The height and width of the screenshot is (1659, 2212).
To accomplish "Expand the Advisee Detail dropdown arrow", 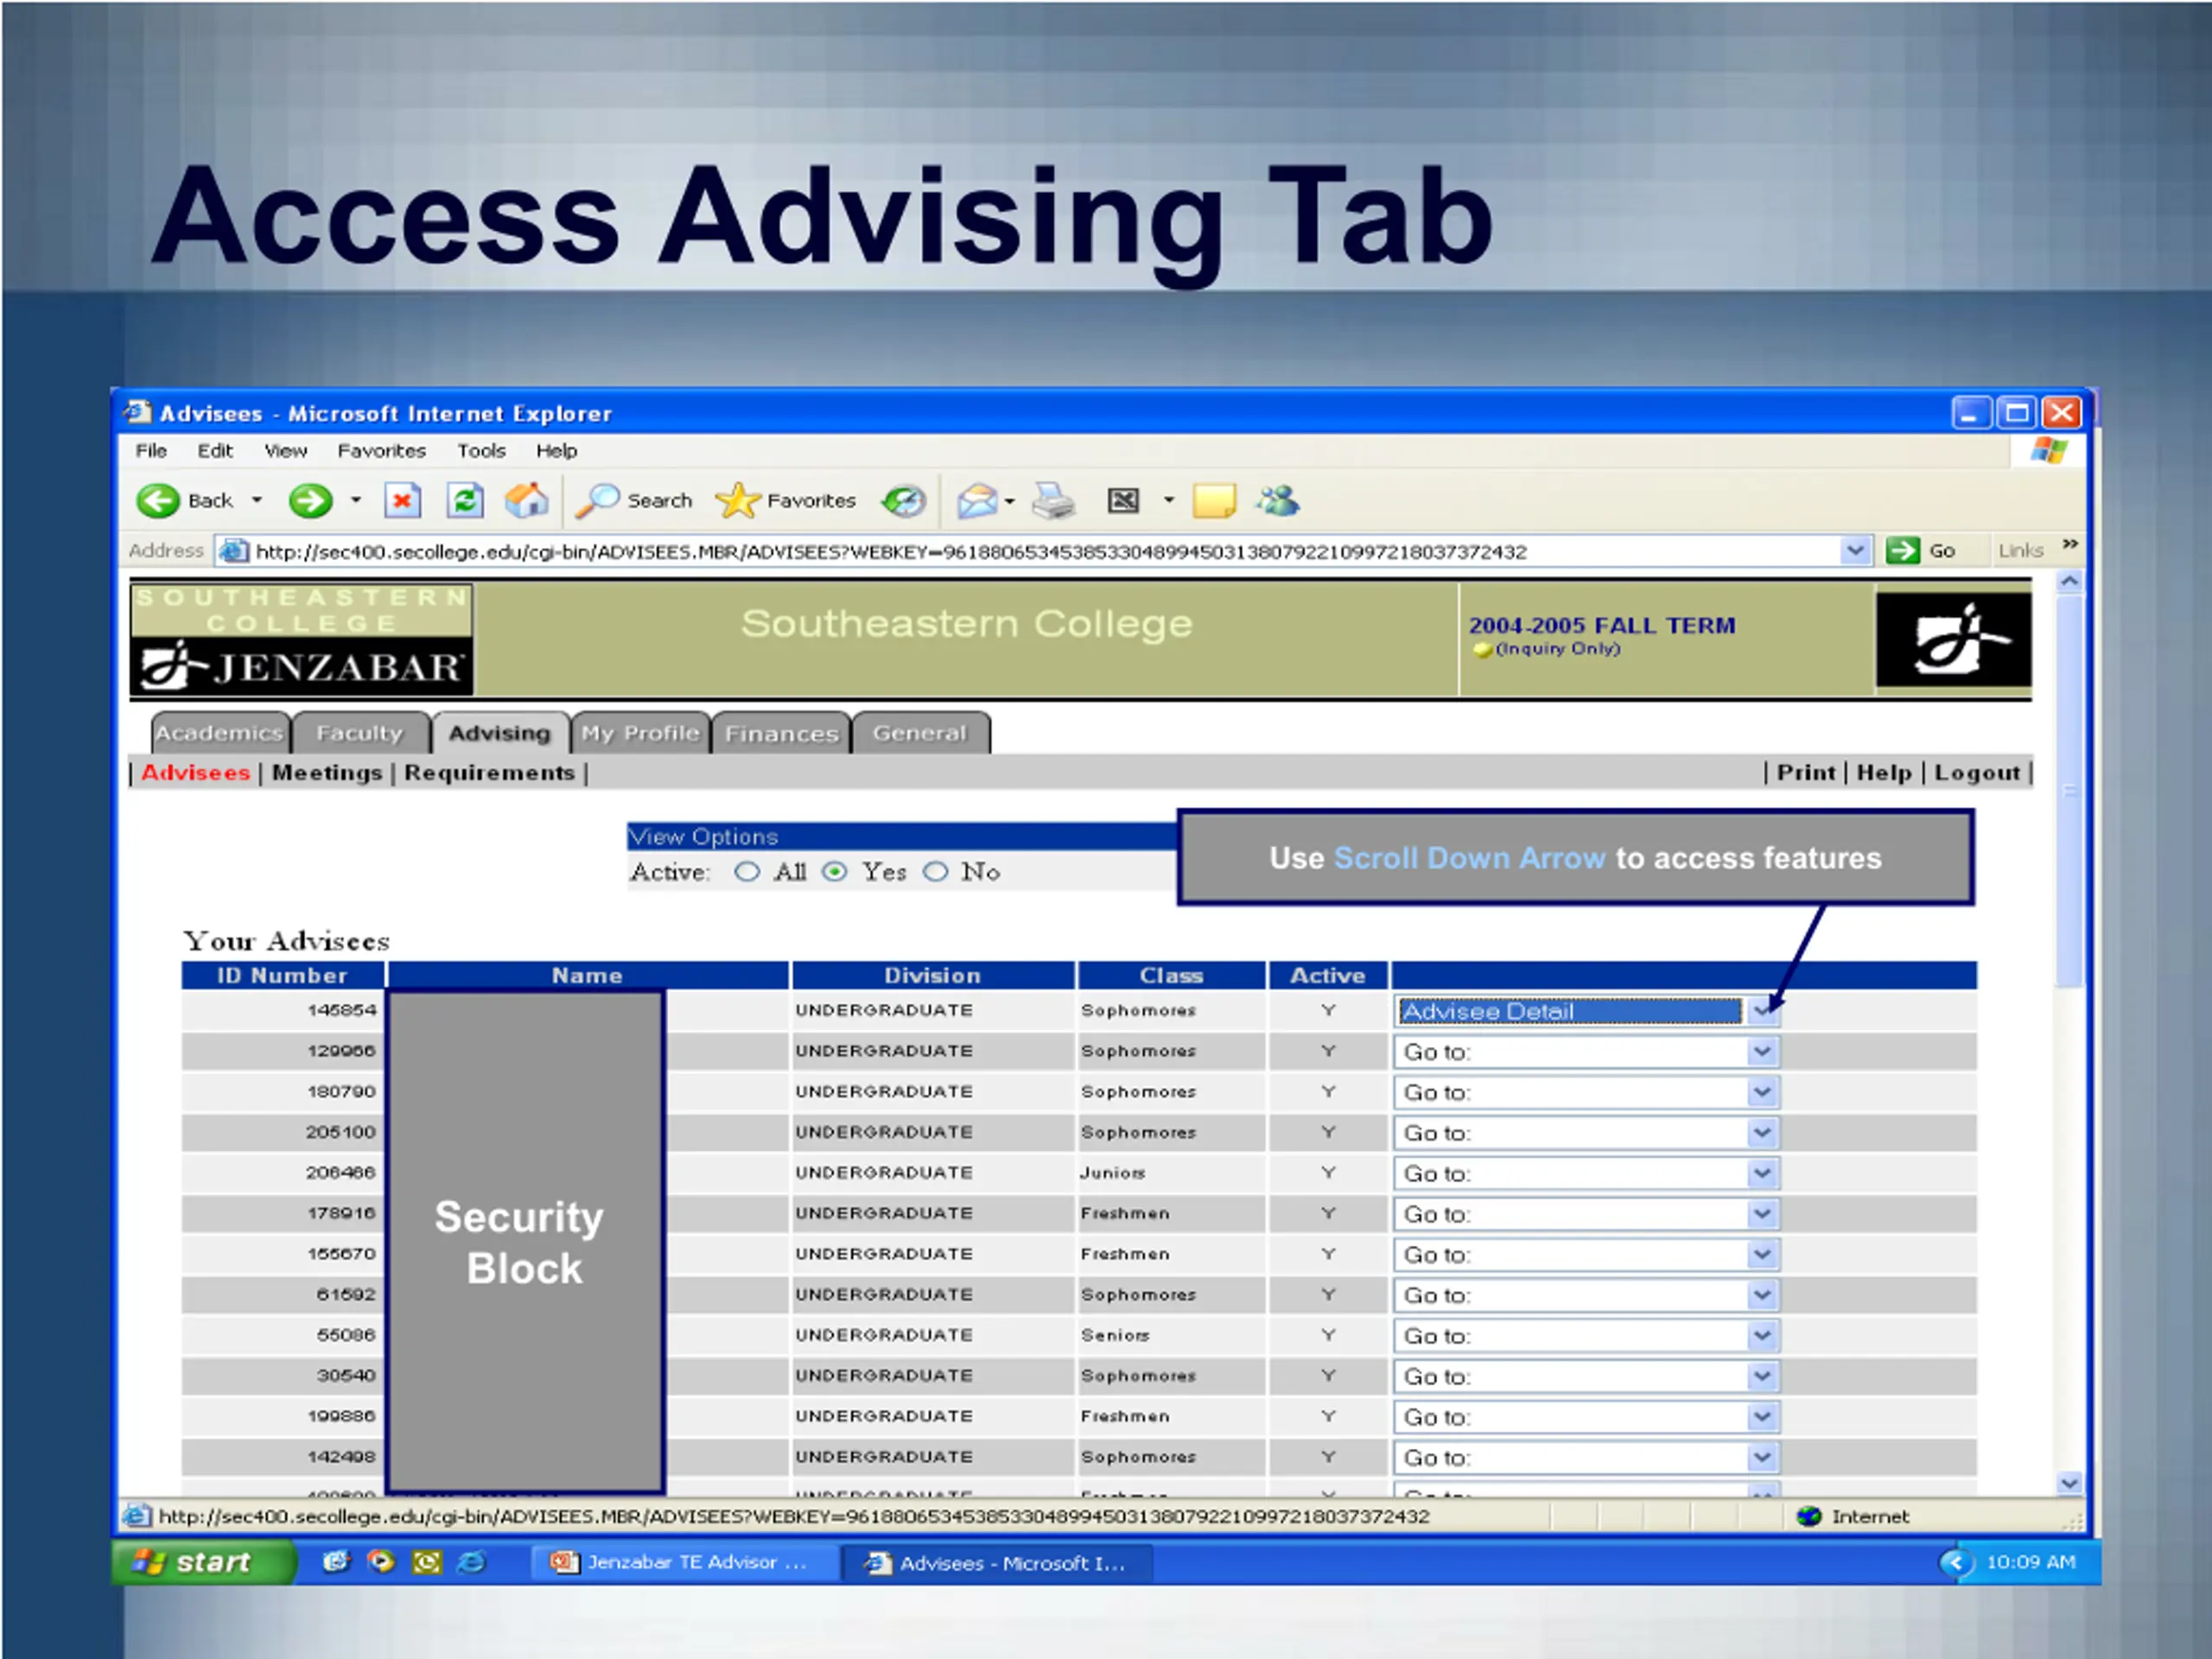I will [x=1762, y=1011].
